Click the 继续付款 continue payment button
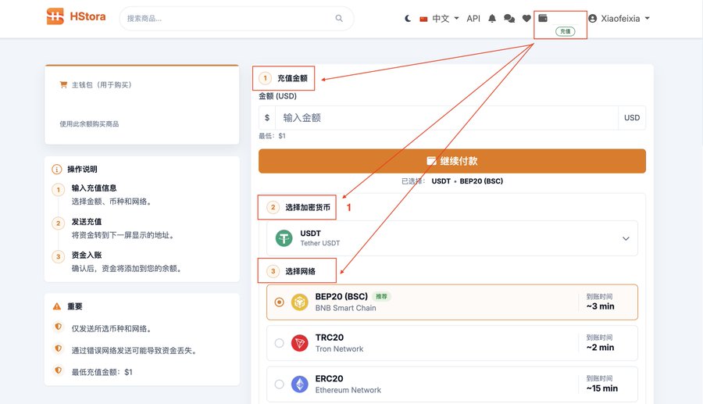 [x=452, y=161]
